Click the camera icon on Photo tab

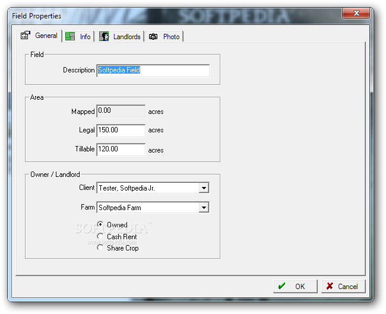click(153, 37)
